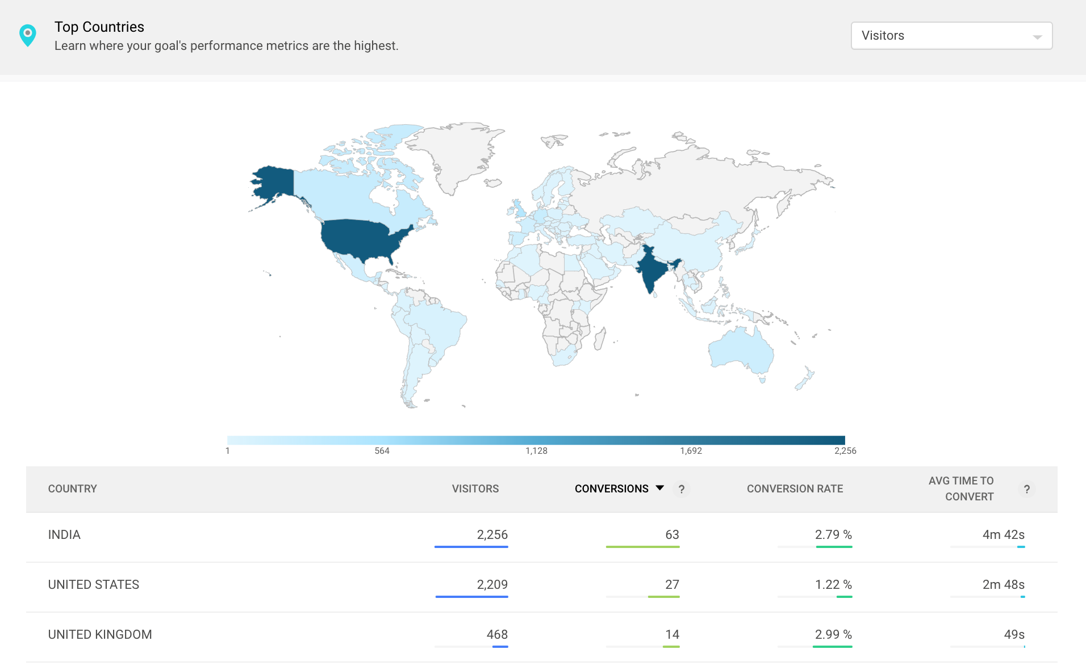The image size is (1086, 666).
Task: Click the Conversions column header label
Action: point(612,488)
